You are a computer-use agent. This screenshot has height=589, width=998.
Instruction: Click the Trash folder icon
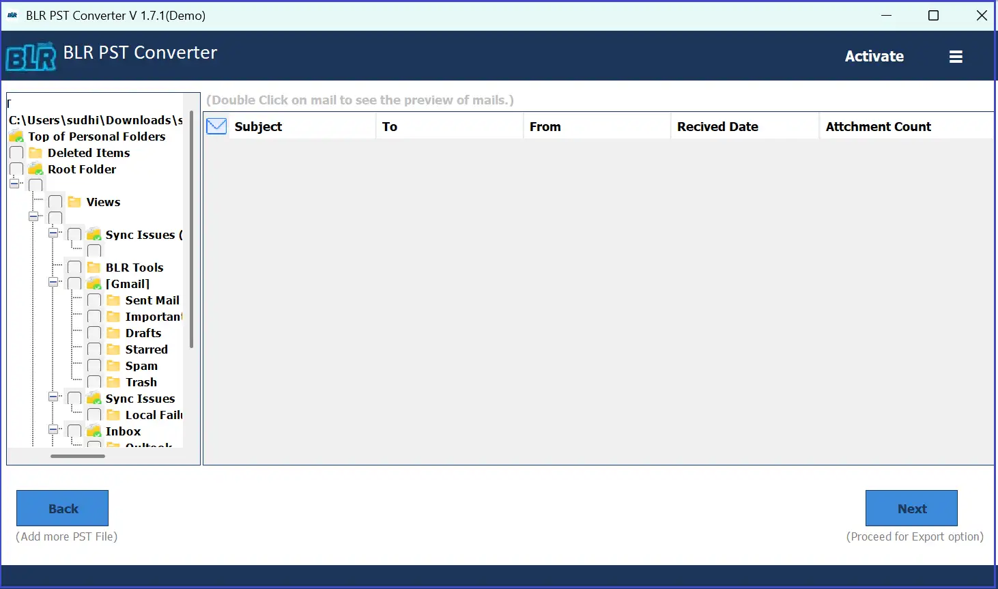(x=114, y=382)
